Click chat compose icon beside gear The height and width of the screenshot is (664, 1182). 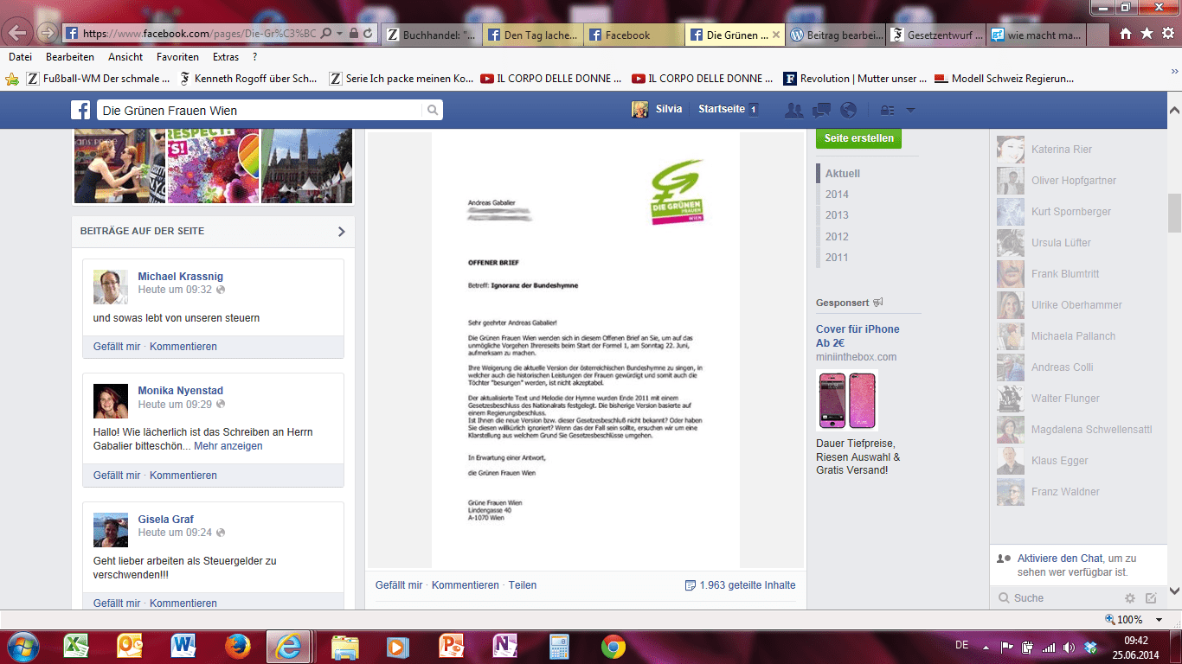pyautogui.click(x=1151, y=598)
